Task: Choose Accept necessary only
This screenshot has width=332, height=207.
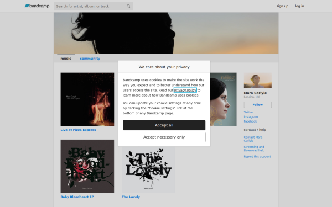Action: pos(164,137)
